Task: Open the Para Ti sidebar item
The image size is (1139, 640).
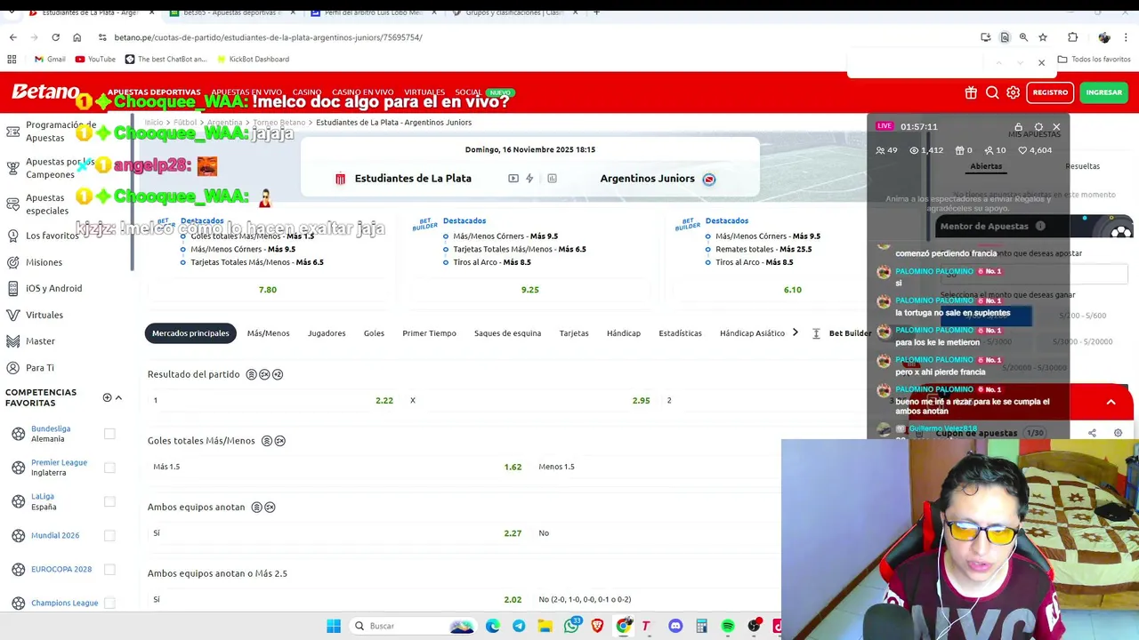Action: coord(30,367)
